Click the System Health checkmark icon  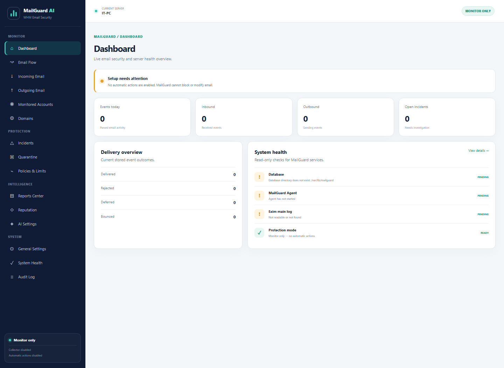pos(12,263)
